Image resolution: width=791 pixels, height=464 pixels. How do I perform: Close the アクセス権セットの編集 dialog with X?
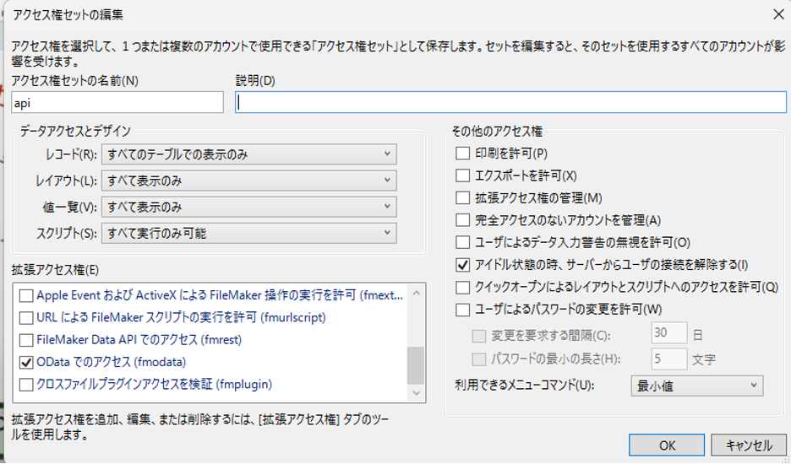coord(777,13)
